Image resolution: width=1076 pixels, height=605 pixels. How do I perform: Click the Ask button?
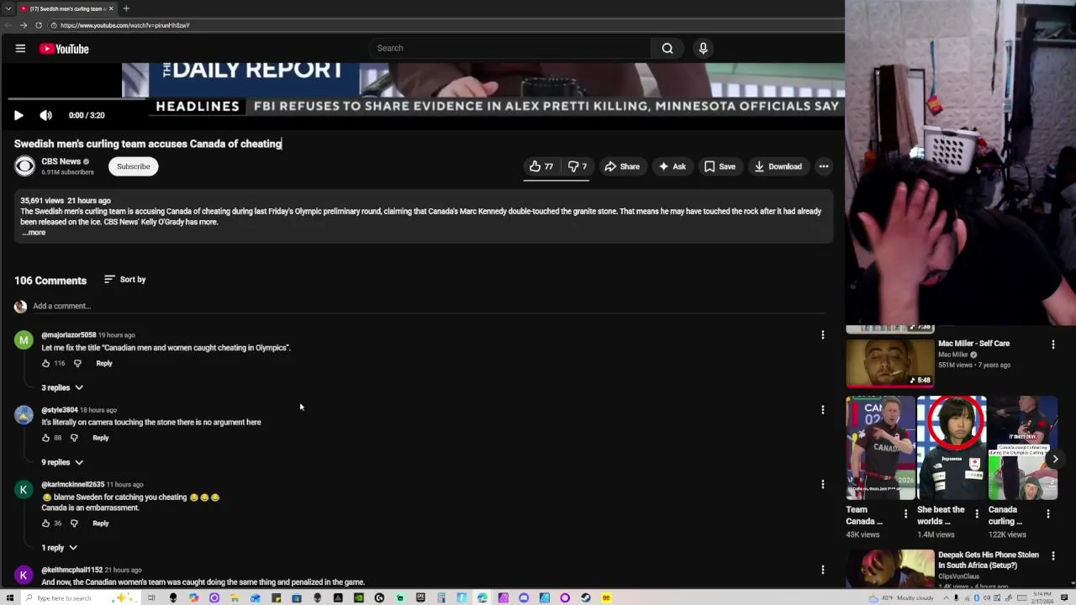coord(672,166)
